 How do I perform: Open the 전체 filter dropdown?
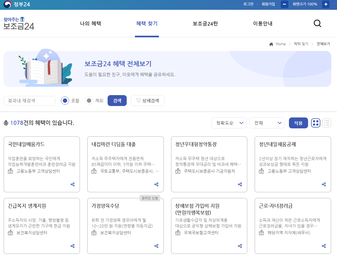(x=267, y=123)
